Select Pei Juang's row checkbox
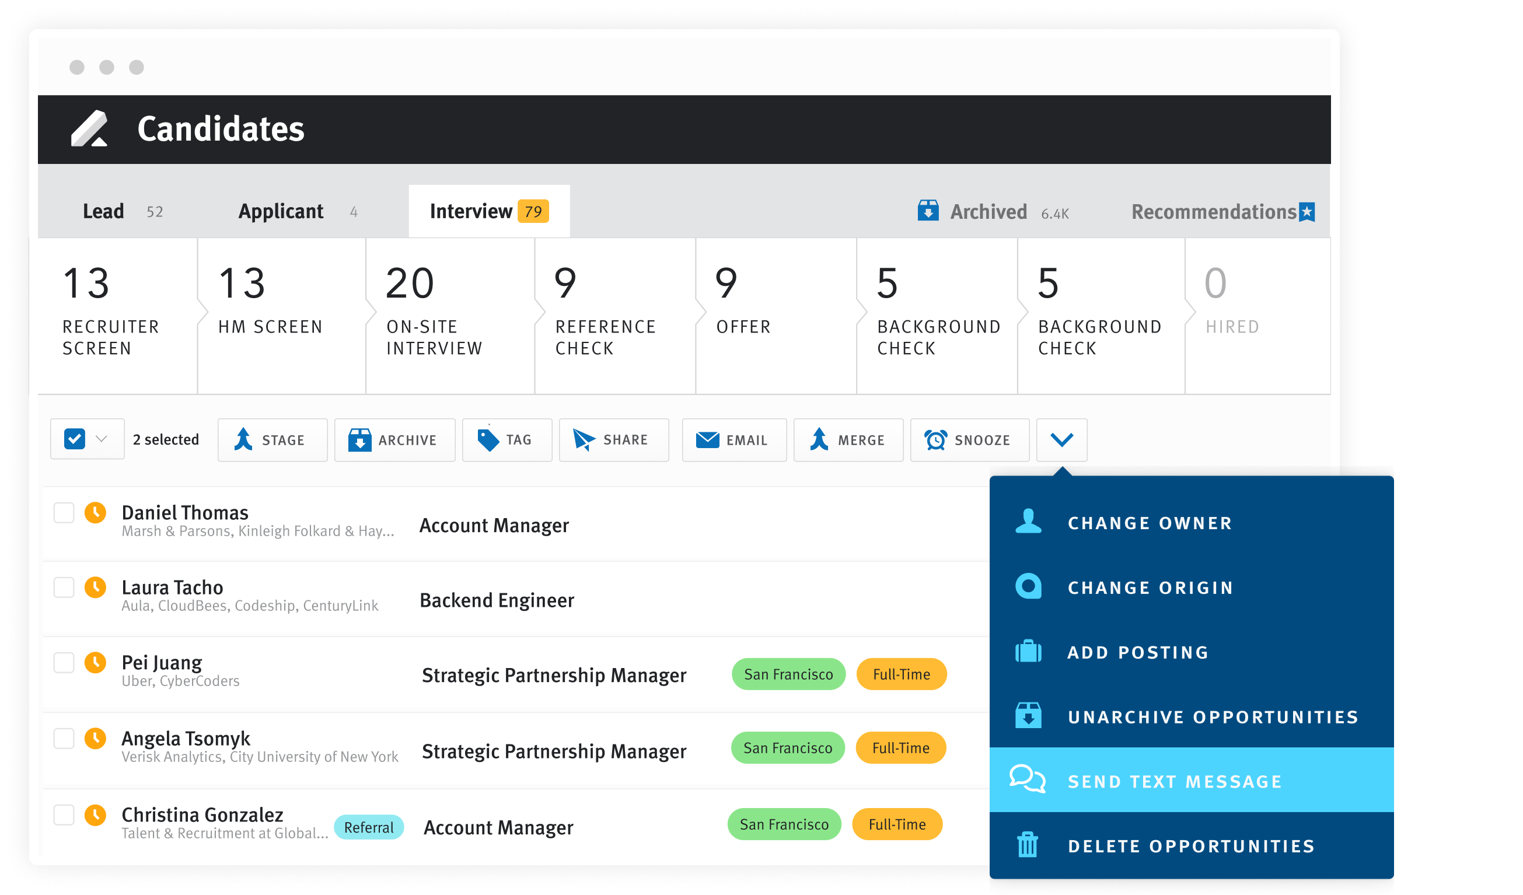 click(x=64, y=662)
